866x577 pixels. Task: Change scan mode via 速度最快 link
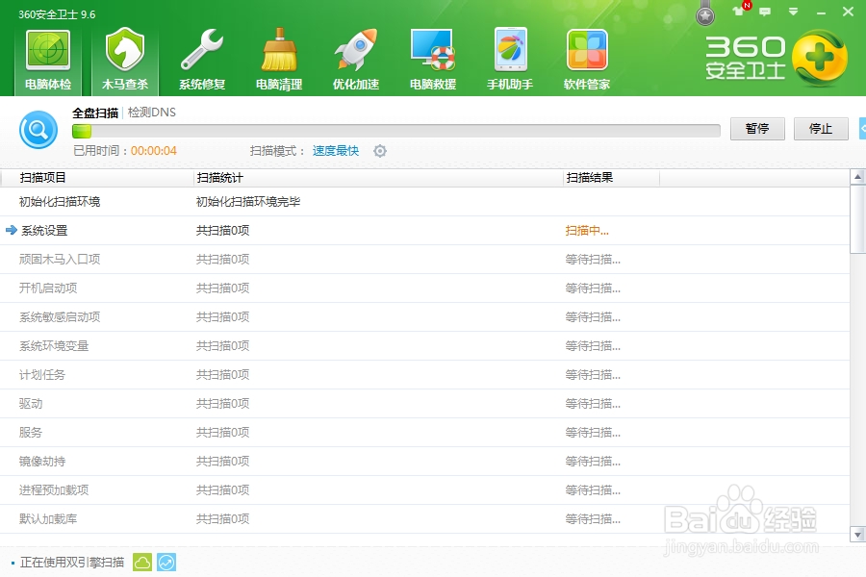point(336,151)
